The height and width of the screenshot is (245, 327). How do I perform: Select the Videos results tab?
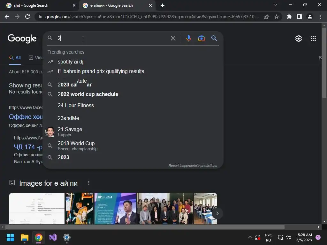[x=35, y=58]
